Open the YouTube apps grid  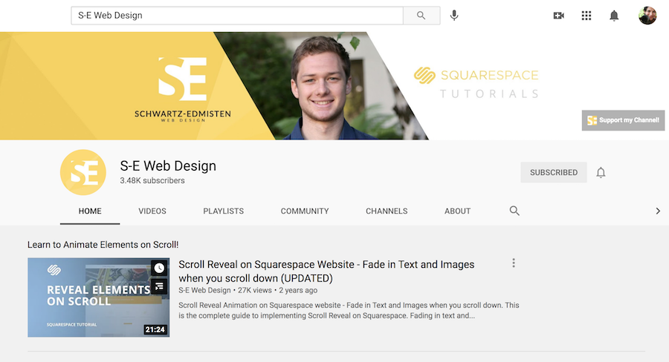tap(586, 16)
